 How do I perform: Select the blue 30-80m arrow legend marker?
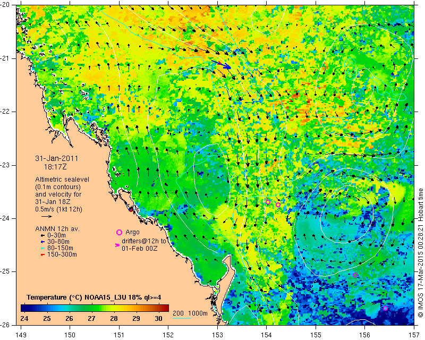[x=42, y=242]
